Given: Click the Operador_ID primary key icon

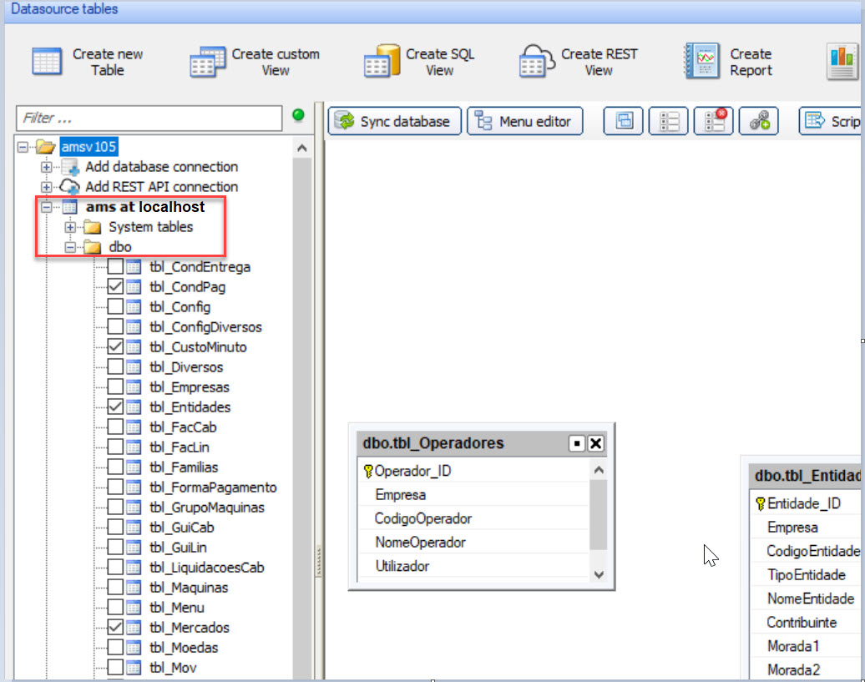Looking at the screenshot, I should [x=368, y=472].
